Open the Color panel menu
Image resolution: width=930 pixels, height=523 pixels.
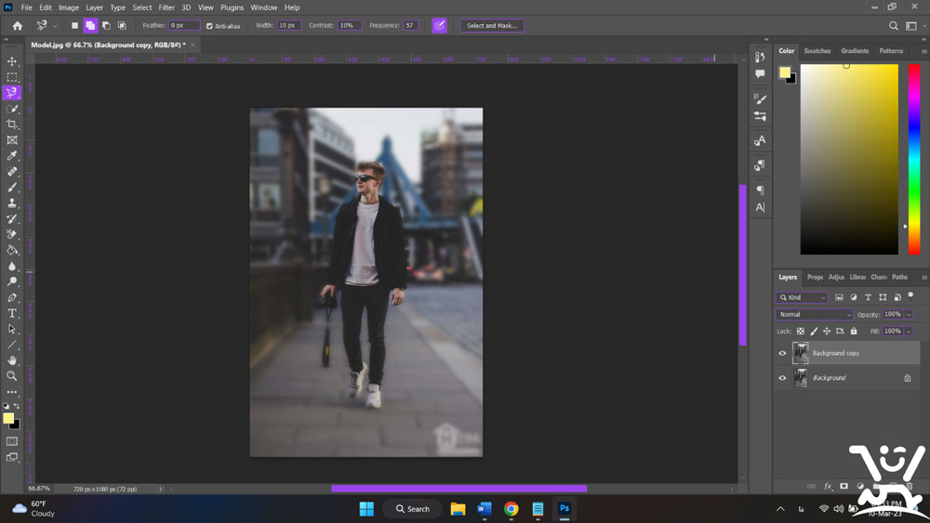pos(924,51)
